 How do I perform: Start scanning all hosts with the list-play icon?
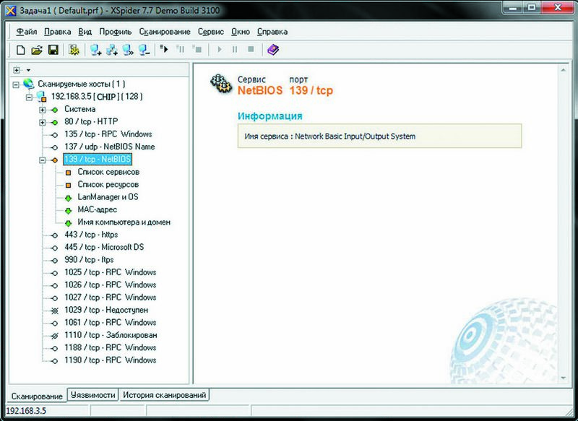[x=164, y=48]
